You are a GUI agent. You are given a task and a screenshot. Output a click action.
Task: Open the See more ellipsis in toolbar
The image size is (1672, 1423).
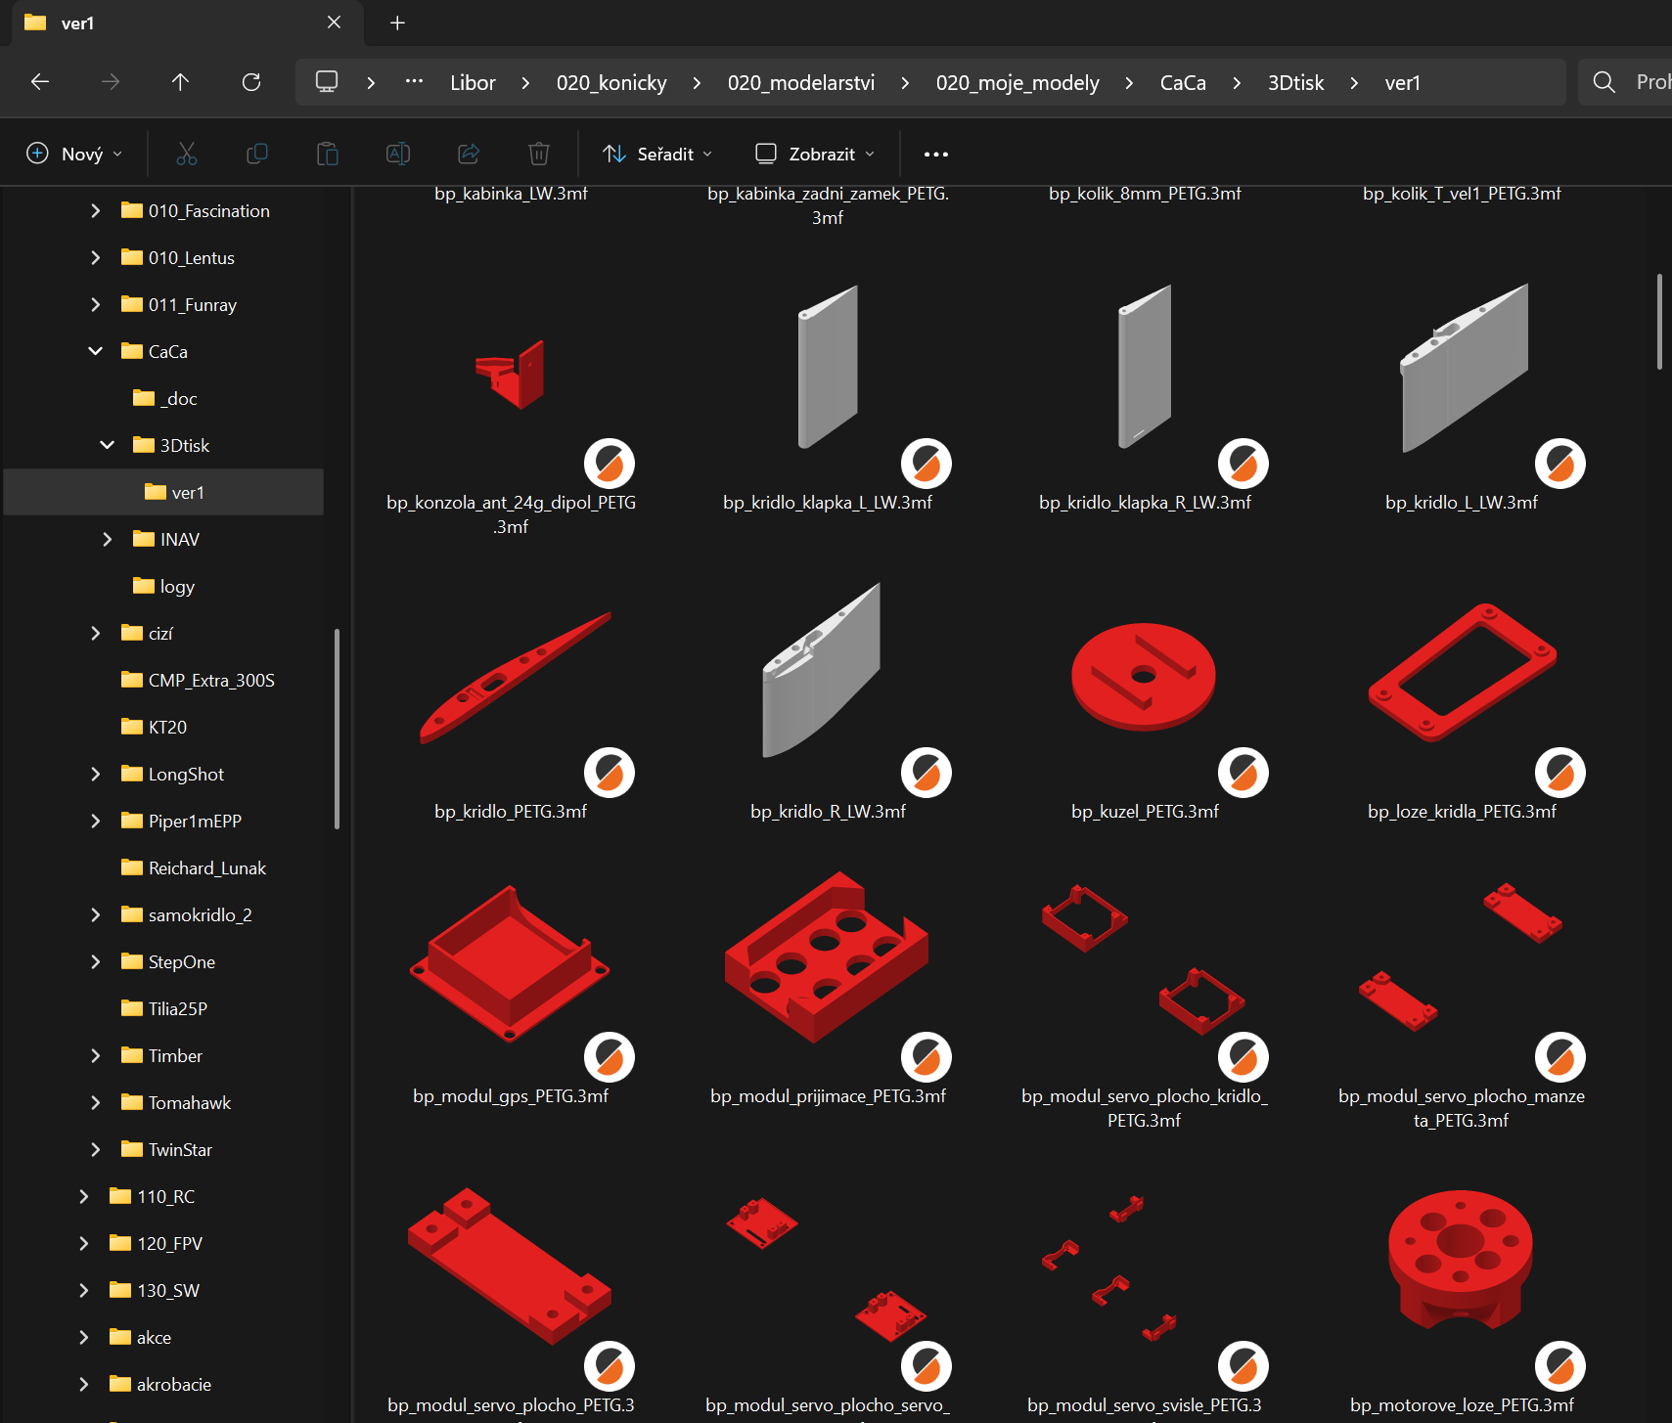pyautogui.click(x=936, y=154)
